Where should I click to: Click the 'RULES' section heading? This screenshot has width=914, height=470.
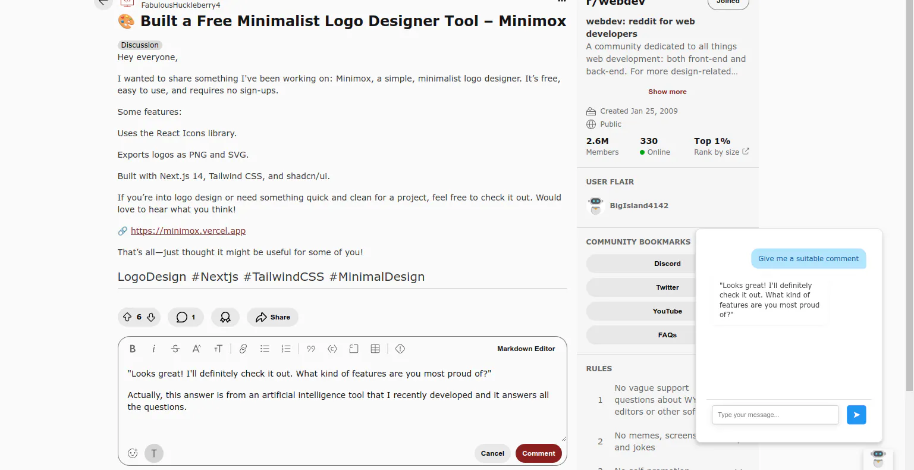599,369
